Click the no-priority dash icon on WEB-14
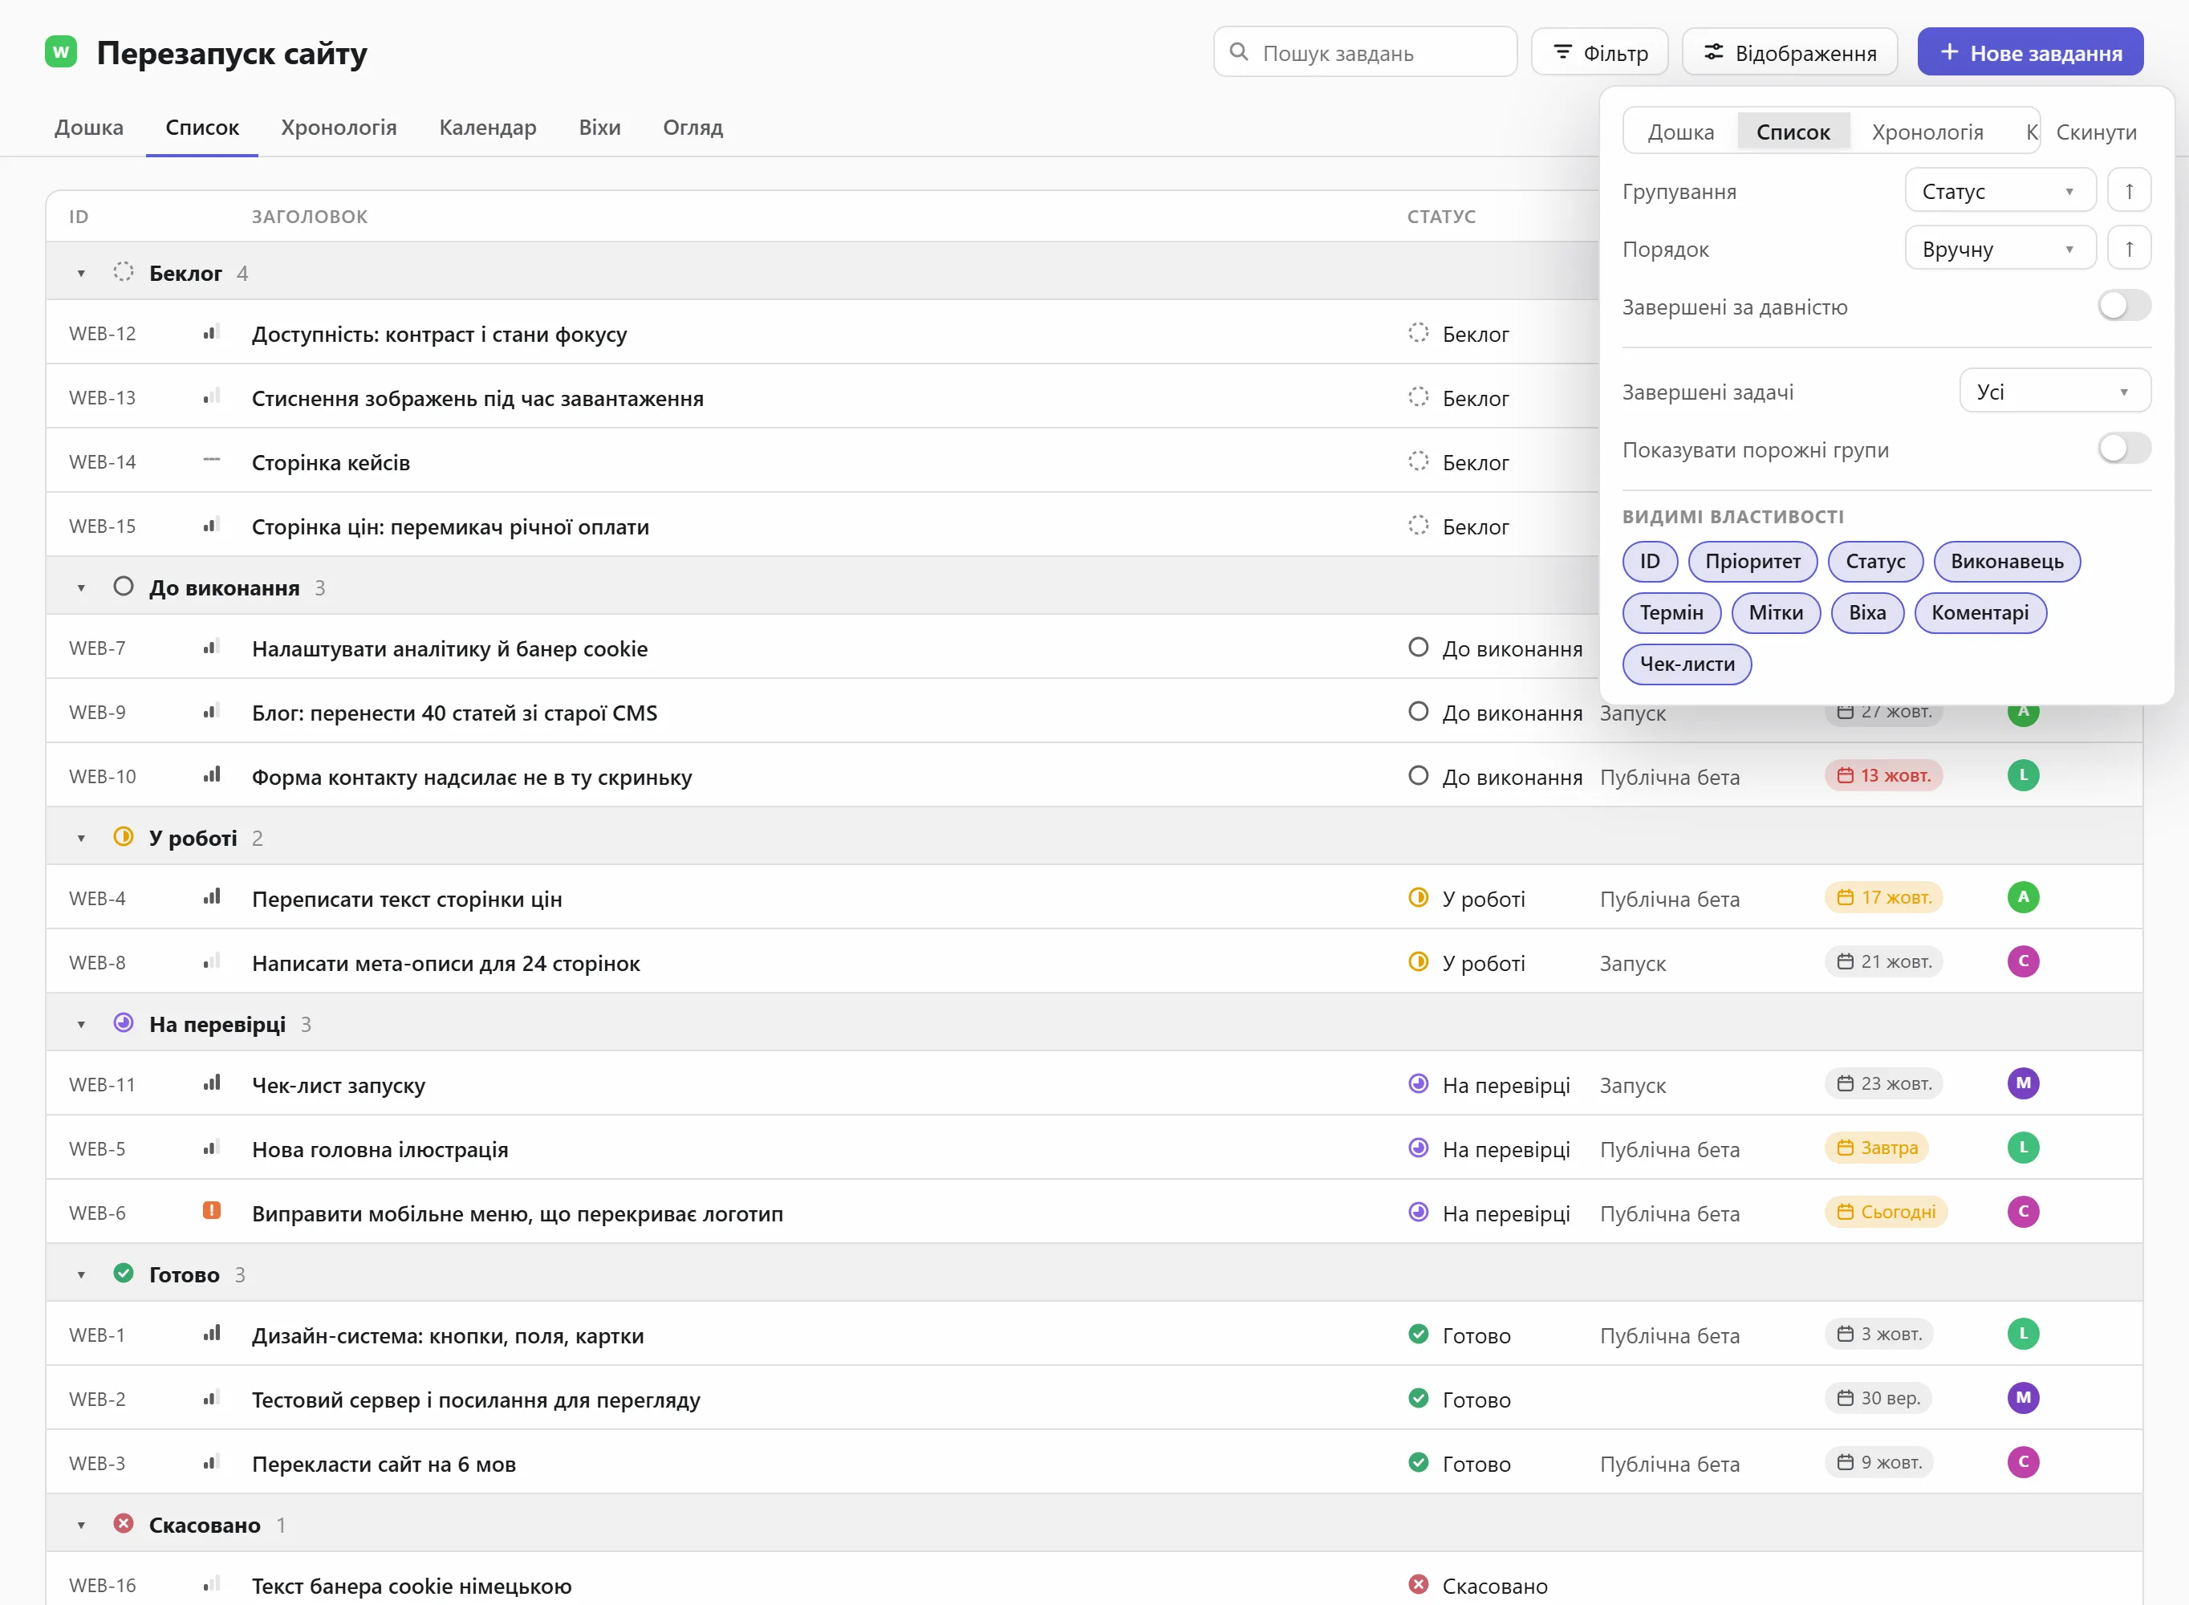 click(212, 460)
